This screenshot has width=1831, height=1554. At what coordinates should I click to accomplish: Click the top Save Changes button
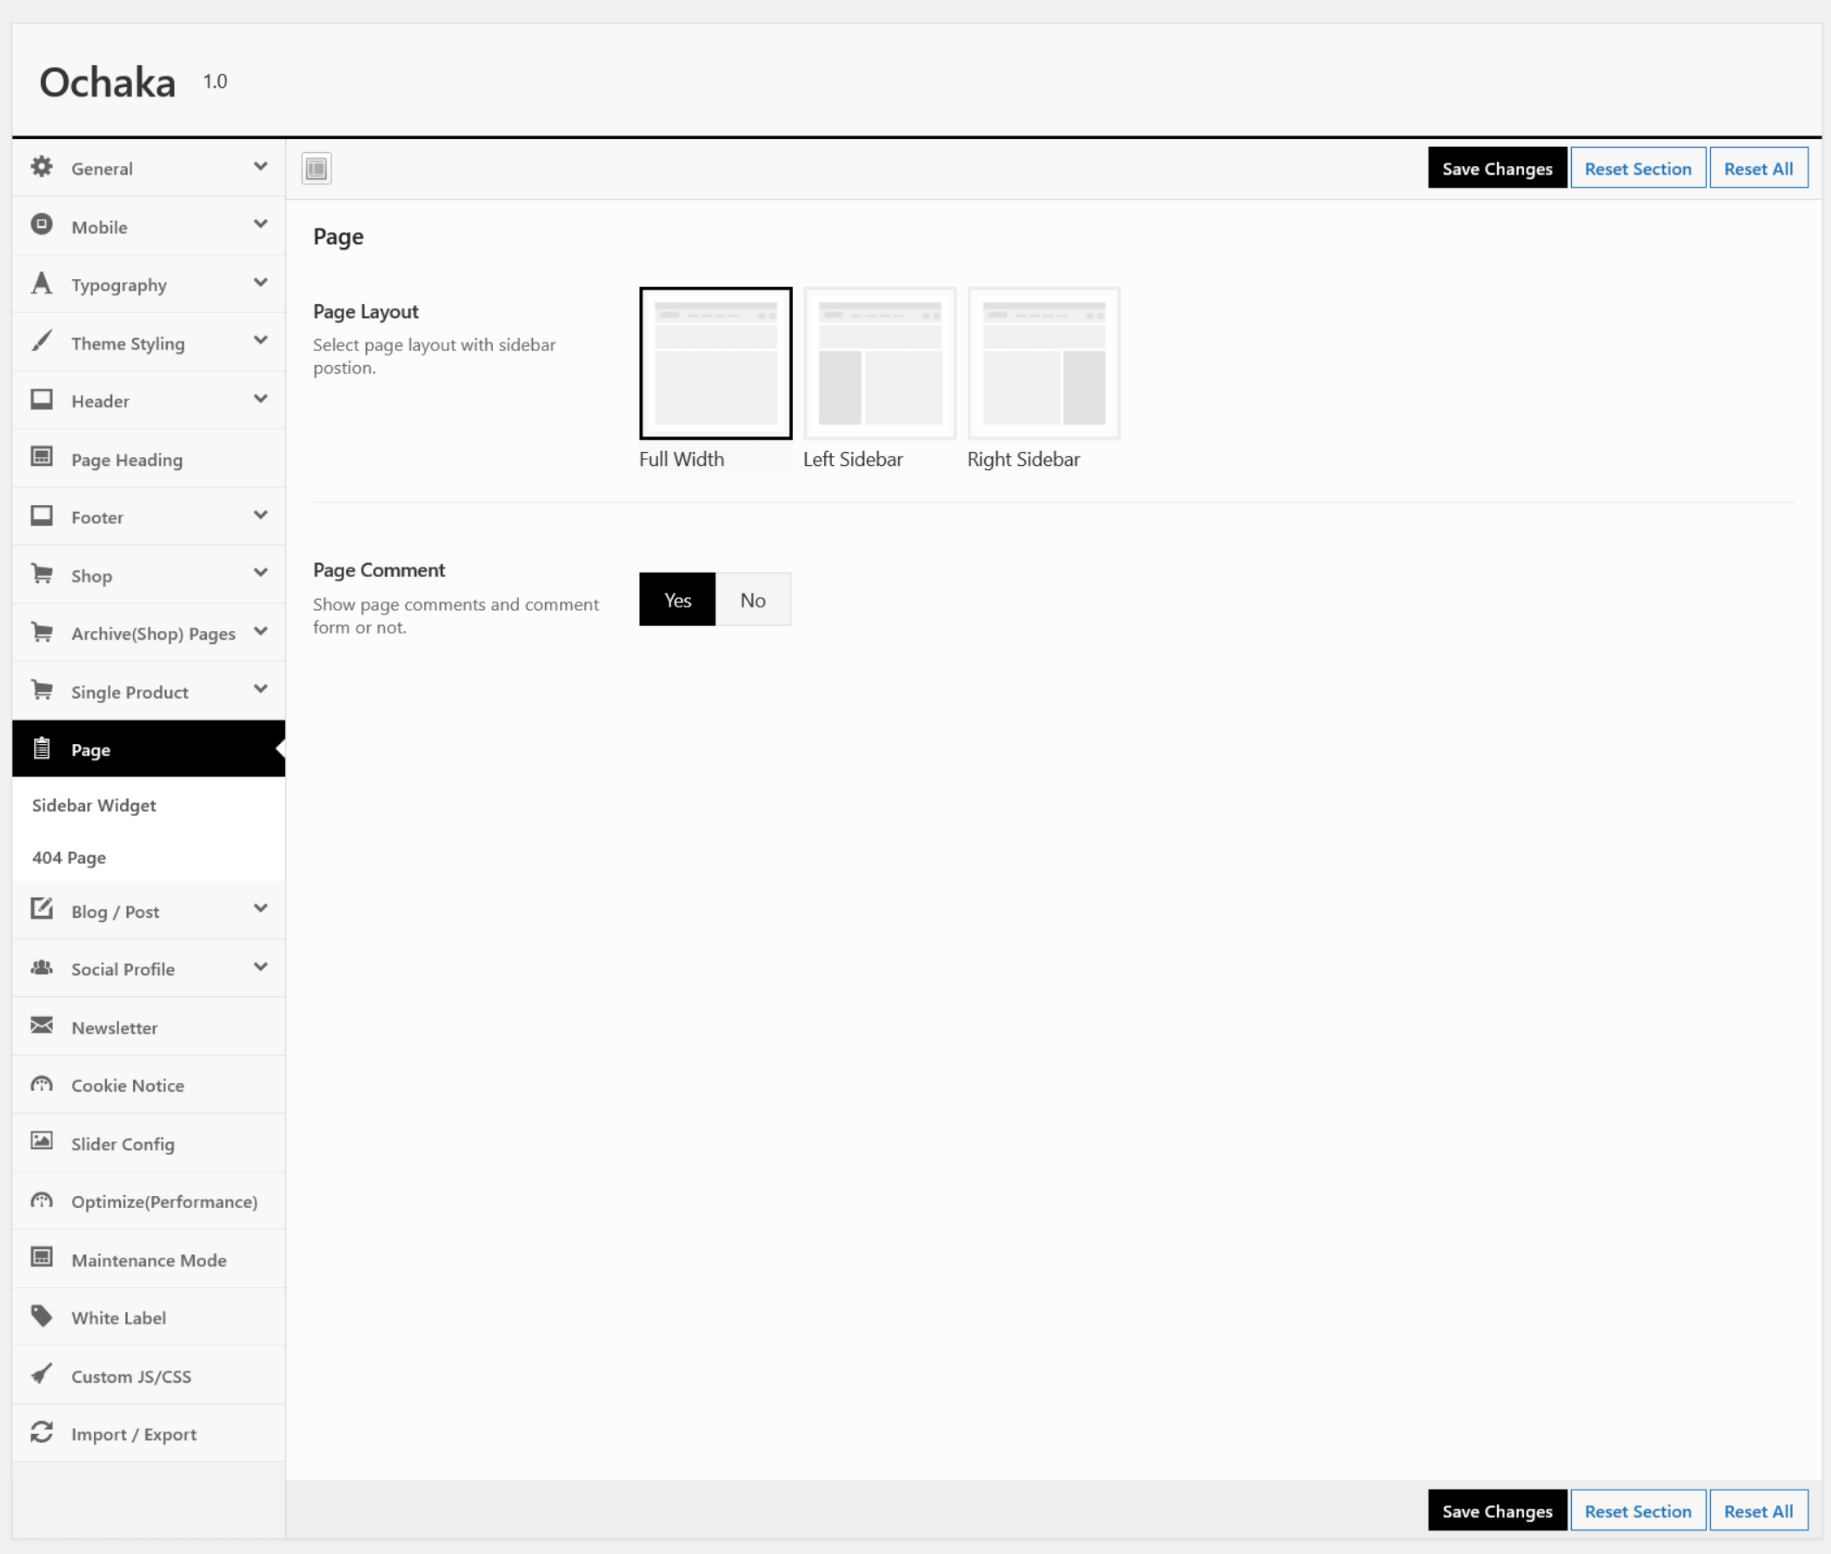(1496, 169)
